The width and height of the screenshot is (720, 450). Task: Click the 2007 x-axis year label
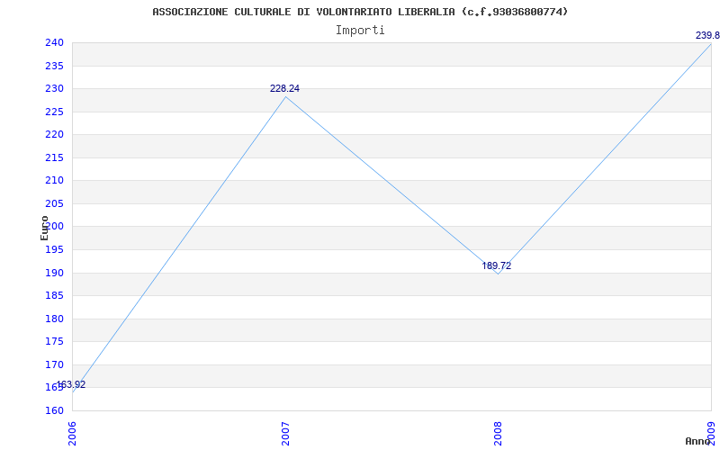click(285, 434)
